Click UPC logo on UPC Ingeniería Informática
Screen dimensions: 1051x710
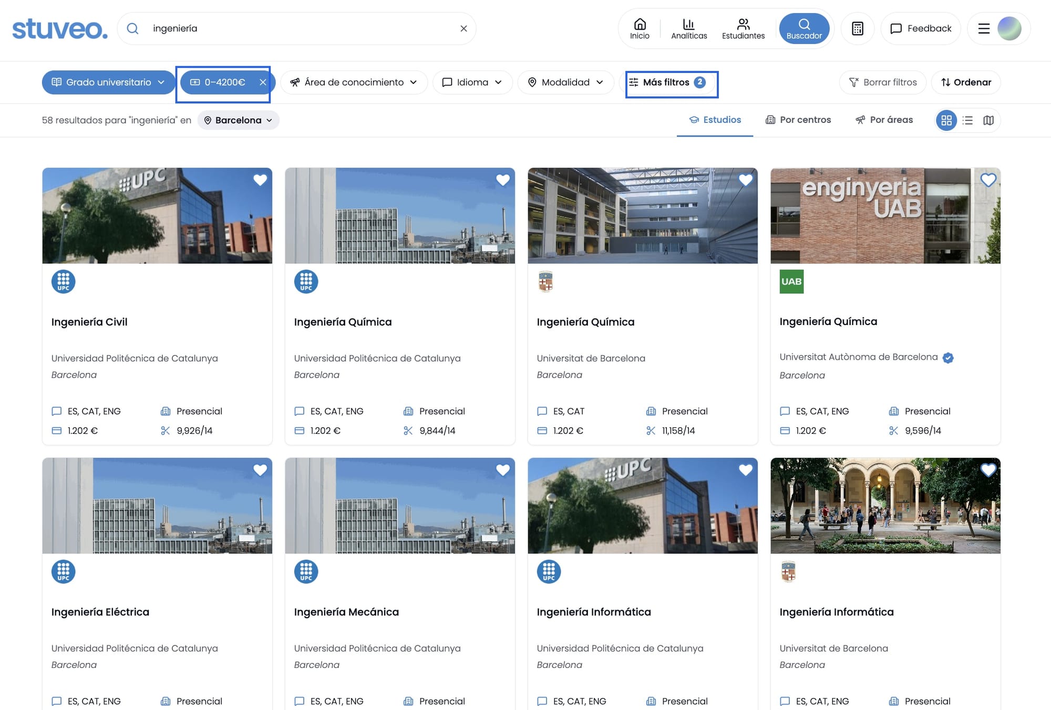point(549,571)
